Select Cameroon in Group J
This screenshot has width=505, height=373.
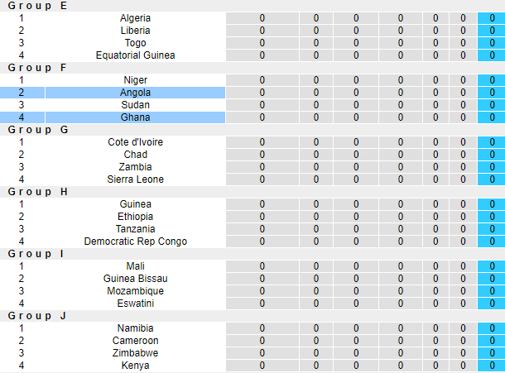tap(135, 341)
